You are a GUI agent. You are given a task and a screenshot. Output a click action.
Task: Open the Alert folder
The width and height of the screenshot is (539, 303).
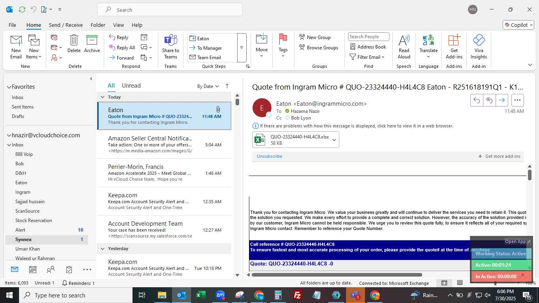[x=47, y=230]
